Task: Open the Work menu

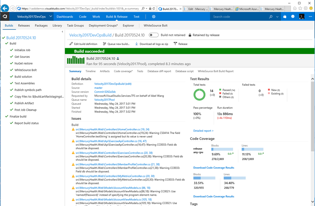Action: coord(96,17)
